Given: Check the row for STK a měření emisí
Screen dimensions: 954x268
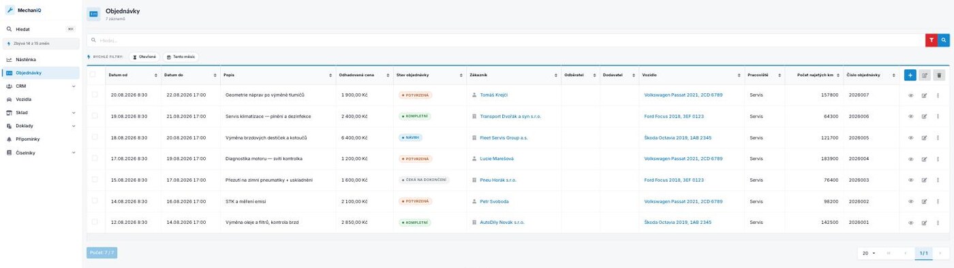Looking at the screenshot, I should 94,201.
